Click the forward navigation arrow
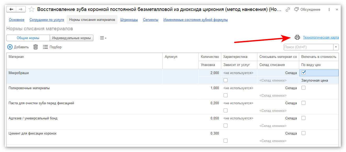The width and height of the screenshot is (346, 152). point(21,9)
